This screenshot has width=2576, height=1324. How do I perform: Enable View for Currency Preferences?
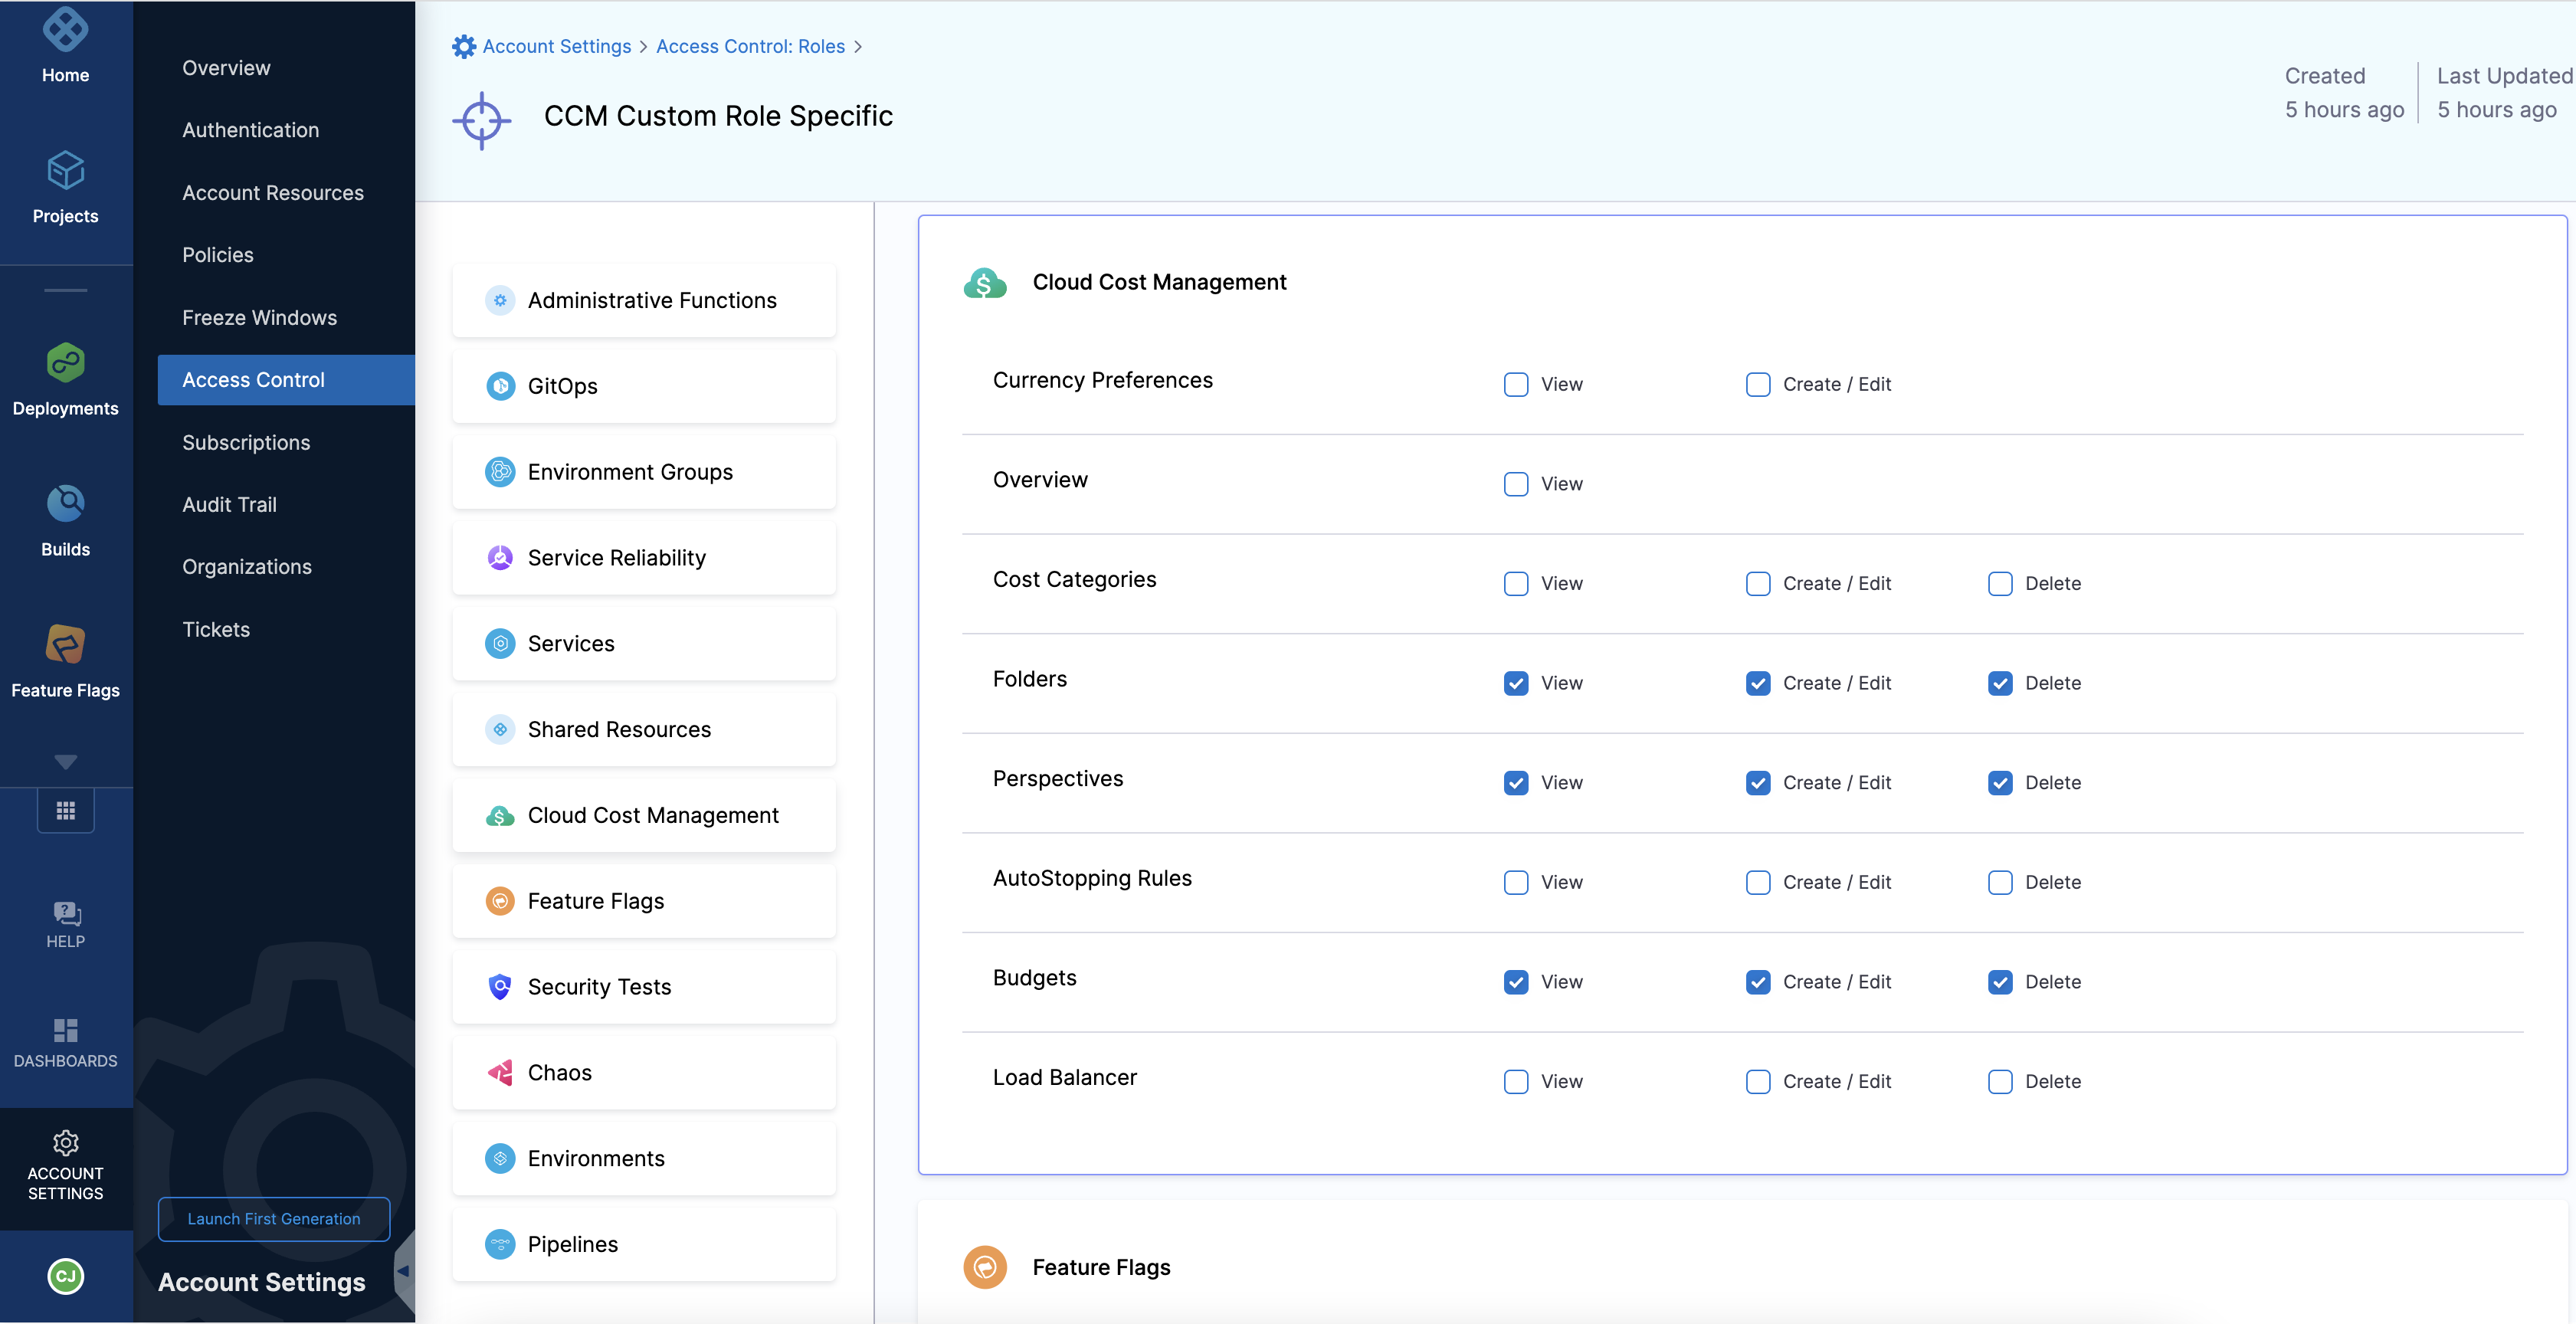coord(1516,384)
